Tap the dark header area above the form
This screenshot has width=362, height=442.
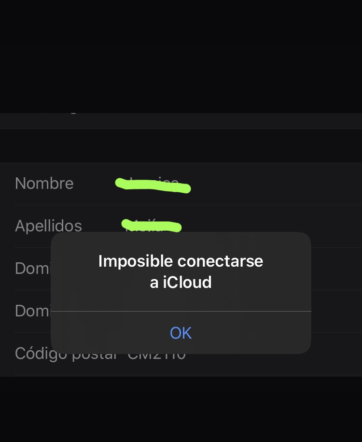pos(181,56)
